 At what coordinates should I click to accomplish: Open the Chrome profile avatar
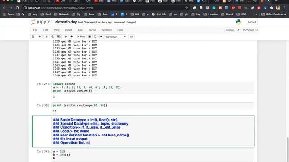(x=278, y=8)
